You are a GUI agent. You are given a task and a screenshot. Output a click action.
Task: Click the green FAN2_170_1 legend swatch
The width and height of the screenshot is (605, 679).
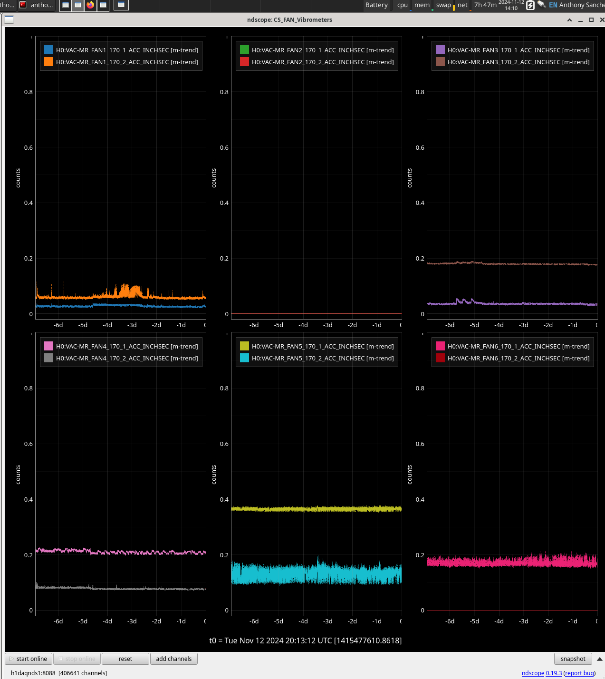[244, 50]
